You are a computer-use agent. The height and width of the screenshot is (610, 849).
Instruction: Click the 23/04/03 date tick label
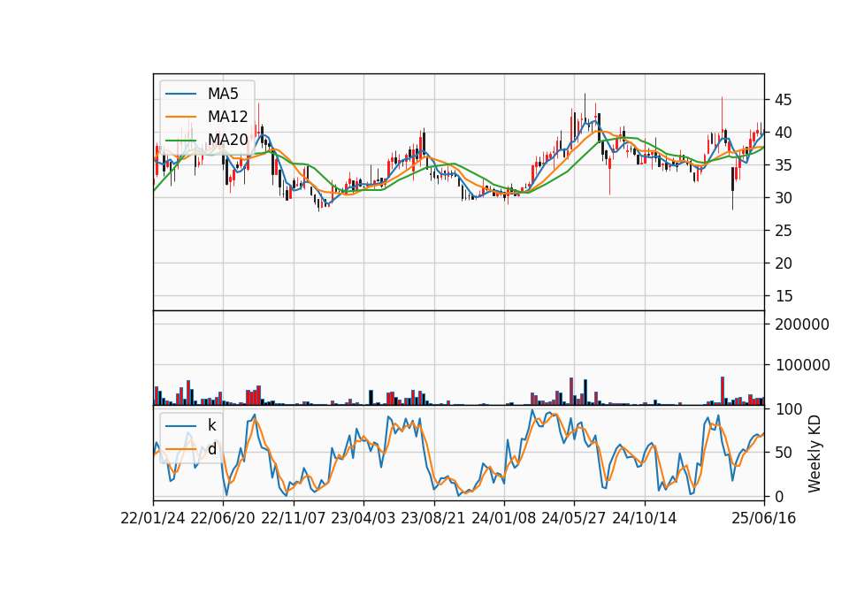pos(363,518)
